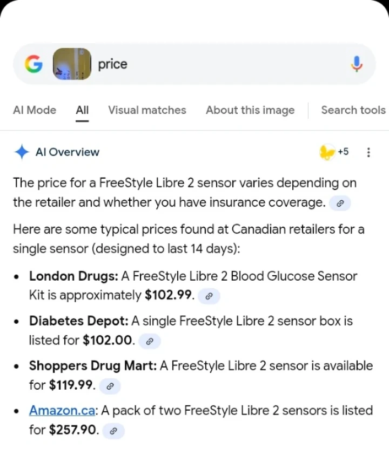The height and width of the screenshot is (455, 389).
Task: Open source link icon beside Shoppers $119.99
Action: tap(110, 386)
